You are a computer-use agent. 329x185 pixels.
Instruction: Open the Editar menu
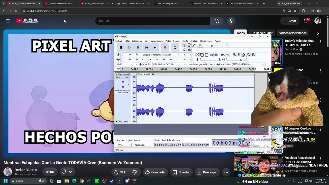pos(127,41)
